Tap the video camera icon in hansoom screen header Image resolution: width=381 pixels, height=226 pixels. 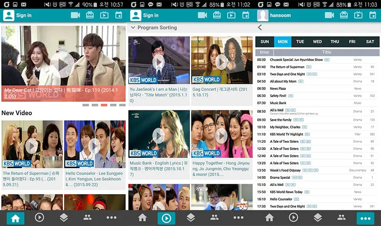tap(329, 15)
